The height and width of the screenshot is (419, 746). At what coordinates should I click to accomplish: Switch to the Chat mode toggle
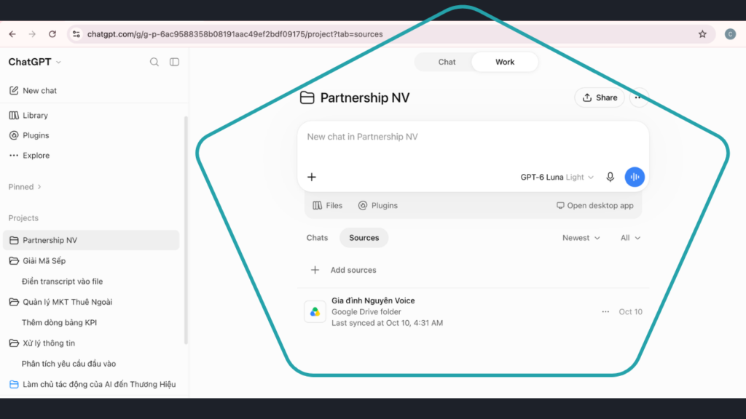click(447, 63)
